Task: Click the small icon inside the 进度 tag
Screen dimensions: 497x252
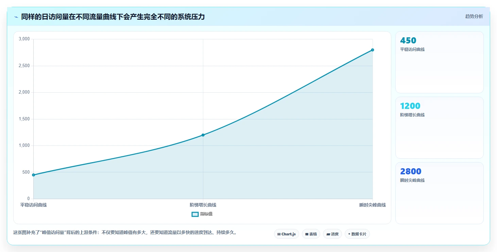Action: 328,234
